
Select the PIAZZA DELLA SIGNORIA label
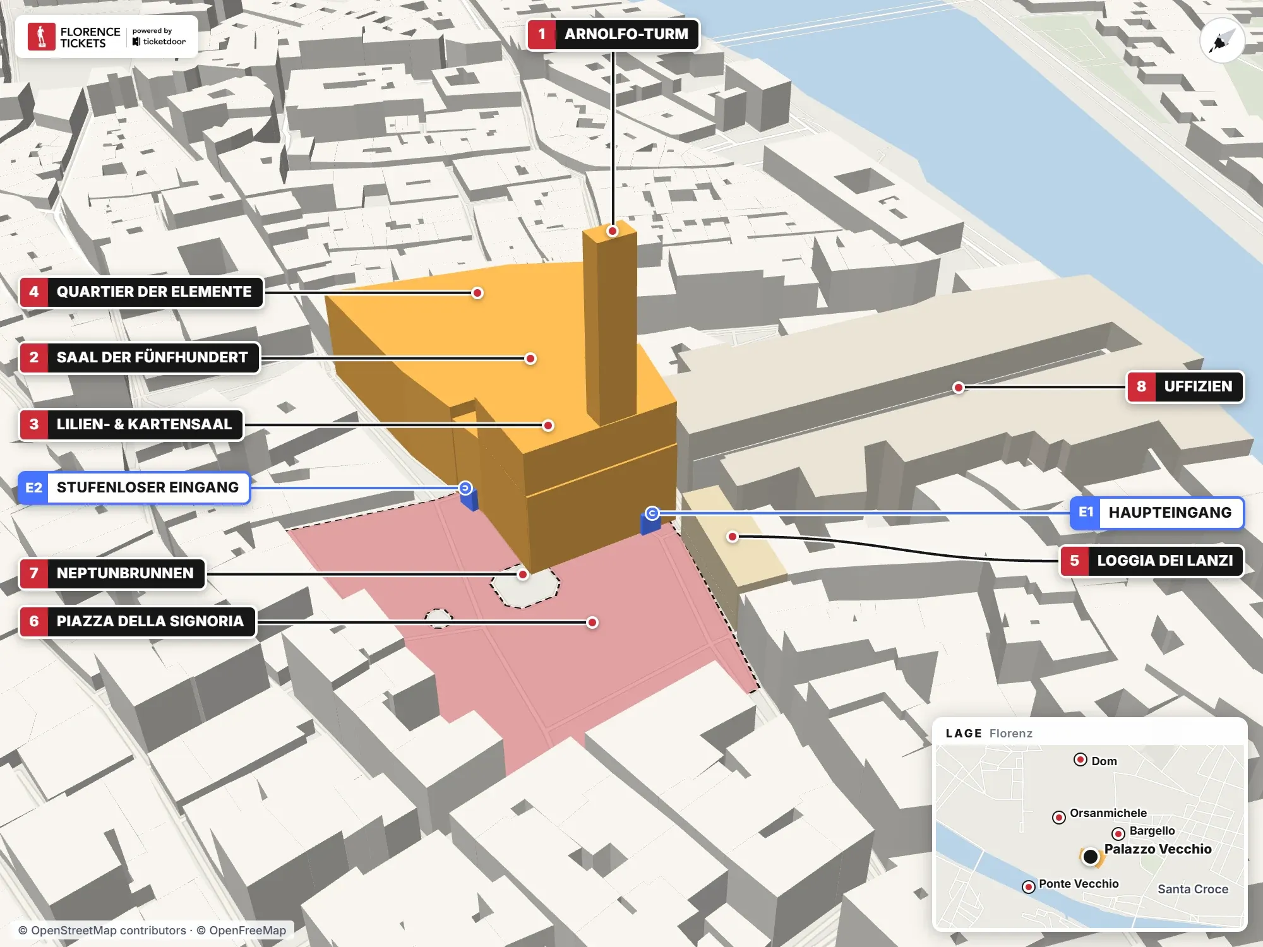click(137, 622)
